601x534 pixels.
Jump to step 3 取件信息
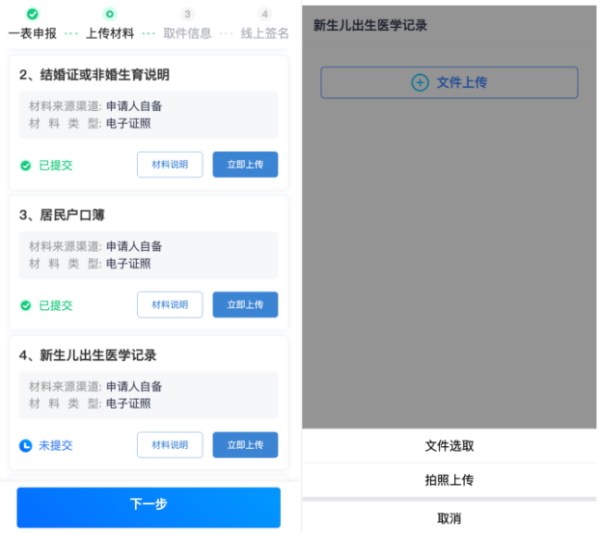188,14
